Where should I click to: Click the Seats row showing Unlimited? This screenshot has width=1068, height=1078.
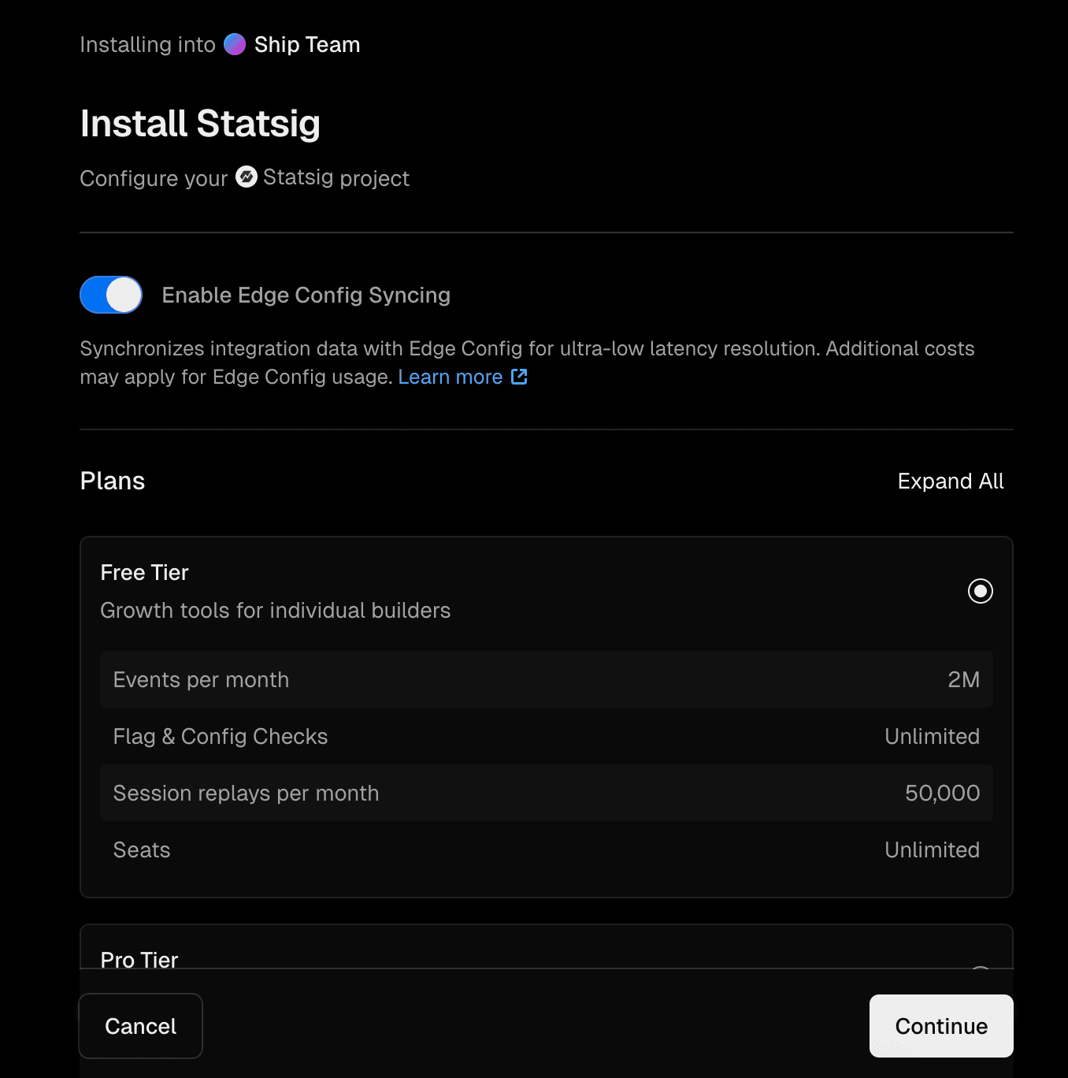coord(546,849)
